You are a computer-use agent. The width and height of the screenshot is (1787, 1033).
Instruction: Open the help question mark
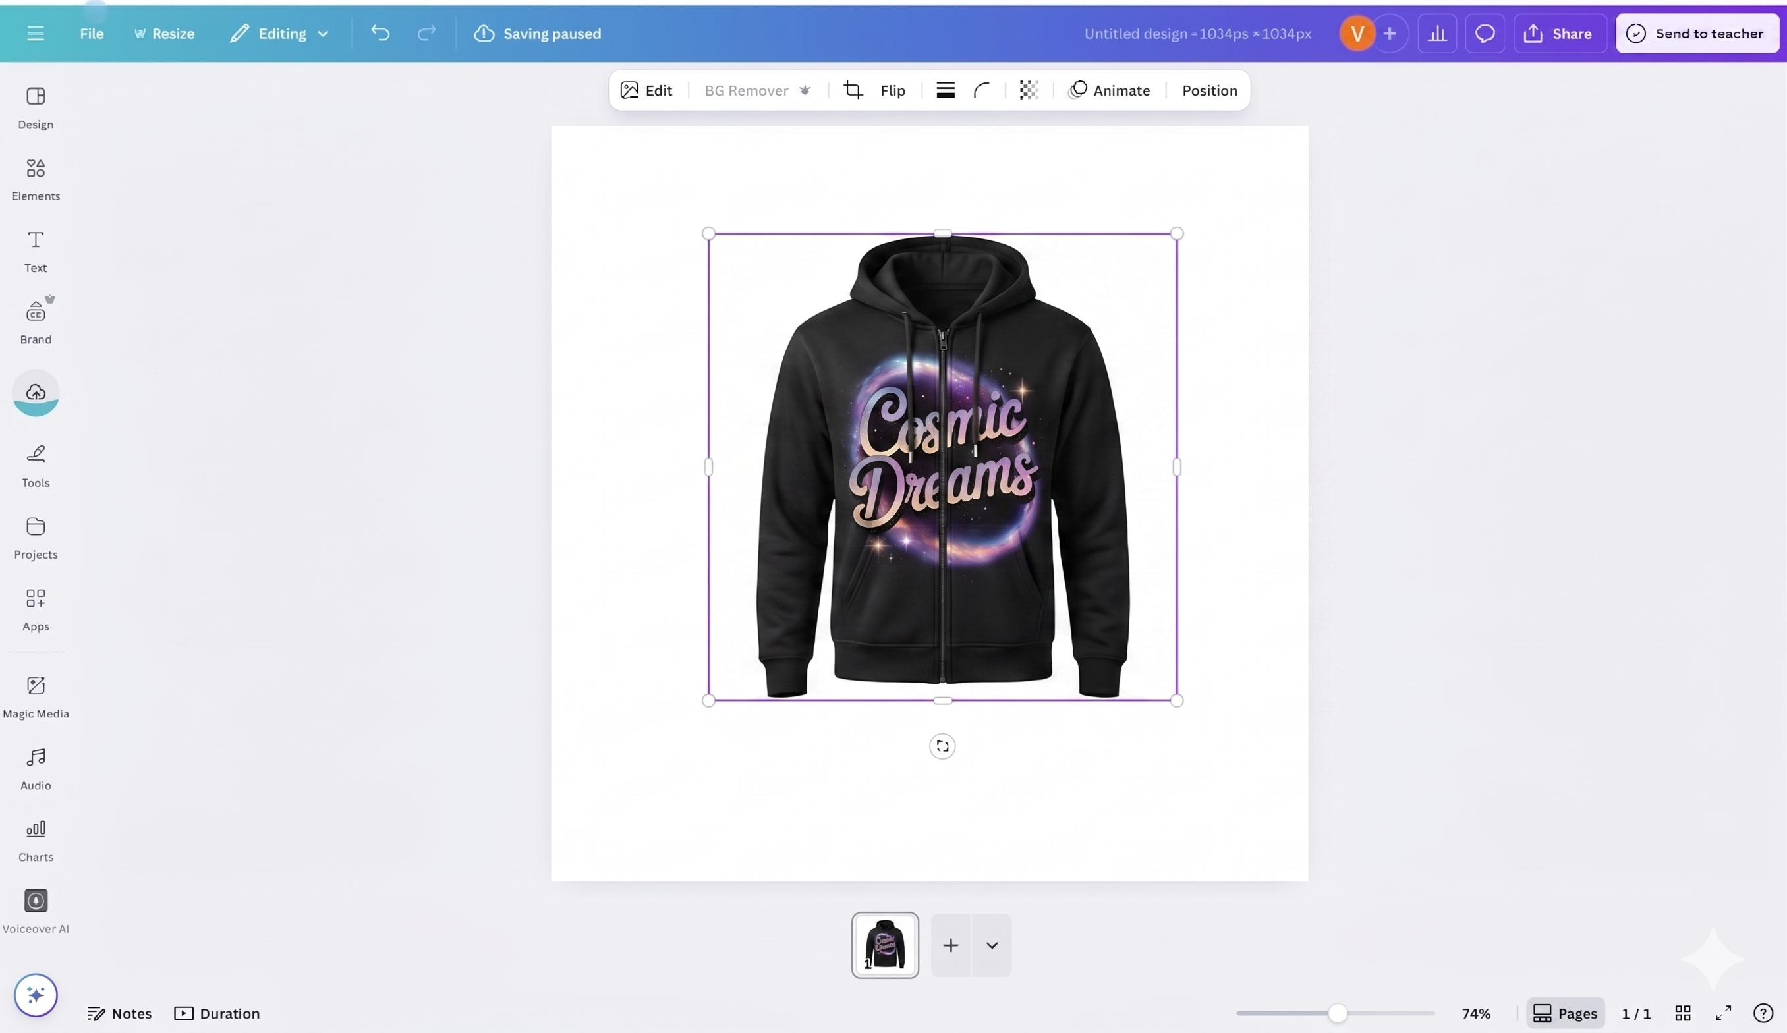[x=1763, y=1013]
